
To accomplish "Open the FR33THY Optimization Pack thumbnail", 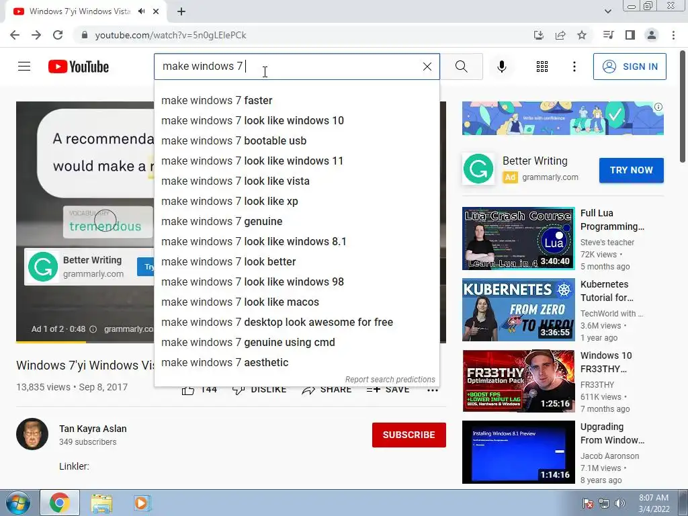I will [x=518, y=381].
